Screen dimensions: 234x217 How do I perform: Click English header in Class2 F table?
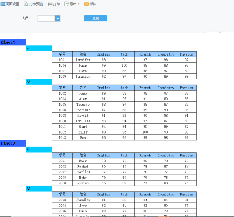coord(103,155)
